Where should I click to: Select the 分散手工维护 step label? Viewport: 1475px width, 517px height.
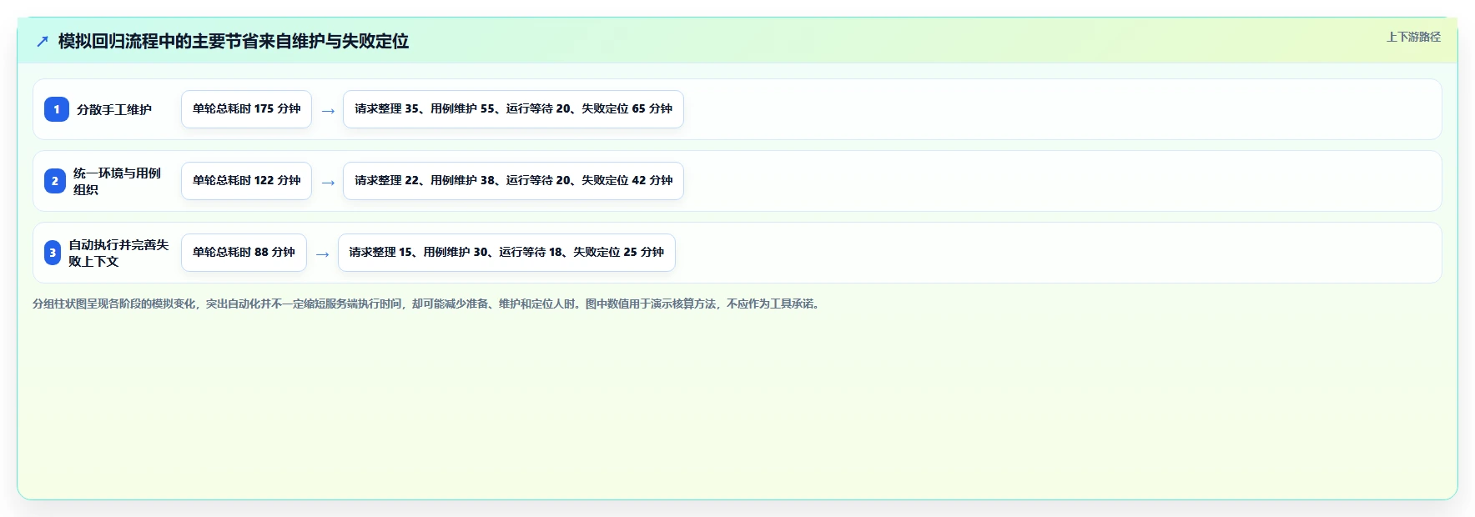[114, 109]
